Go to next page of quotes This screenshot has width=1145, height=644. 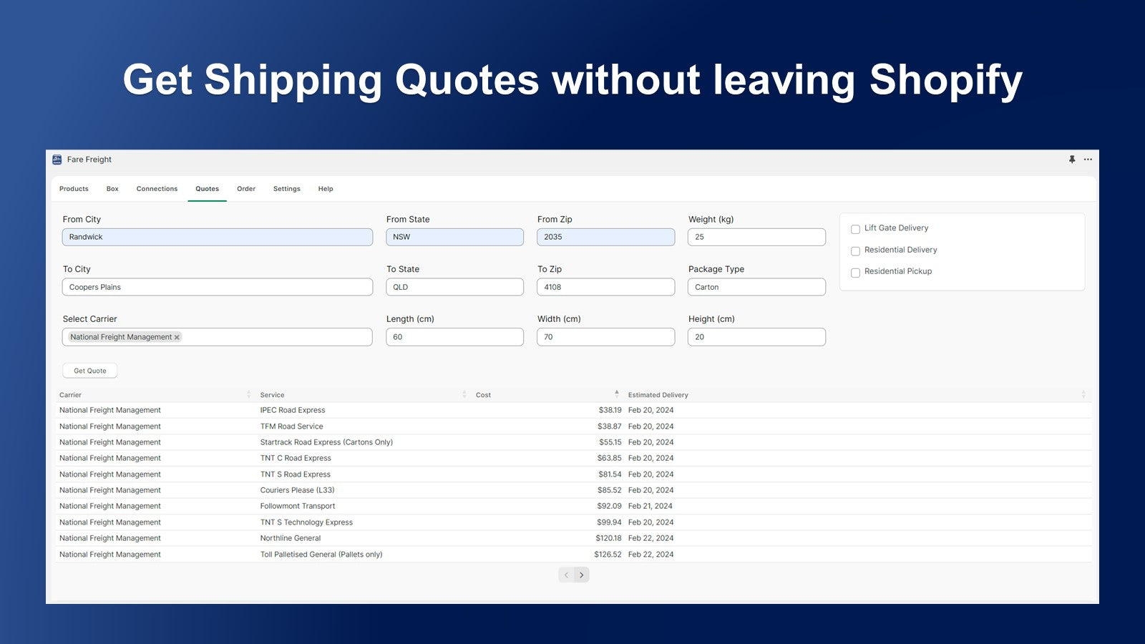582,575
